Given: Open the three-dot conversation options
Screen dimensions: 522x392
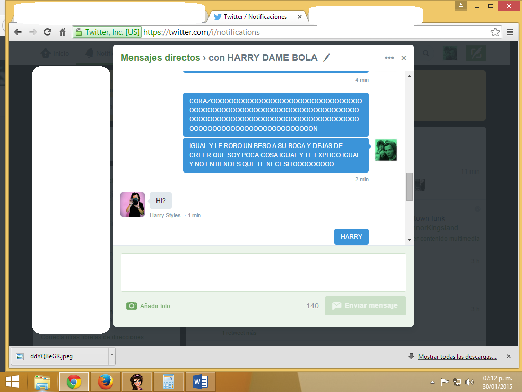Looking at the screenshot, I should [x=389, y=58].
